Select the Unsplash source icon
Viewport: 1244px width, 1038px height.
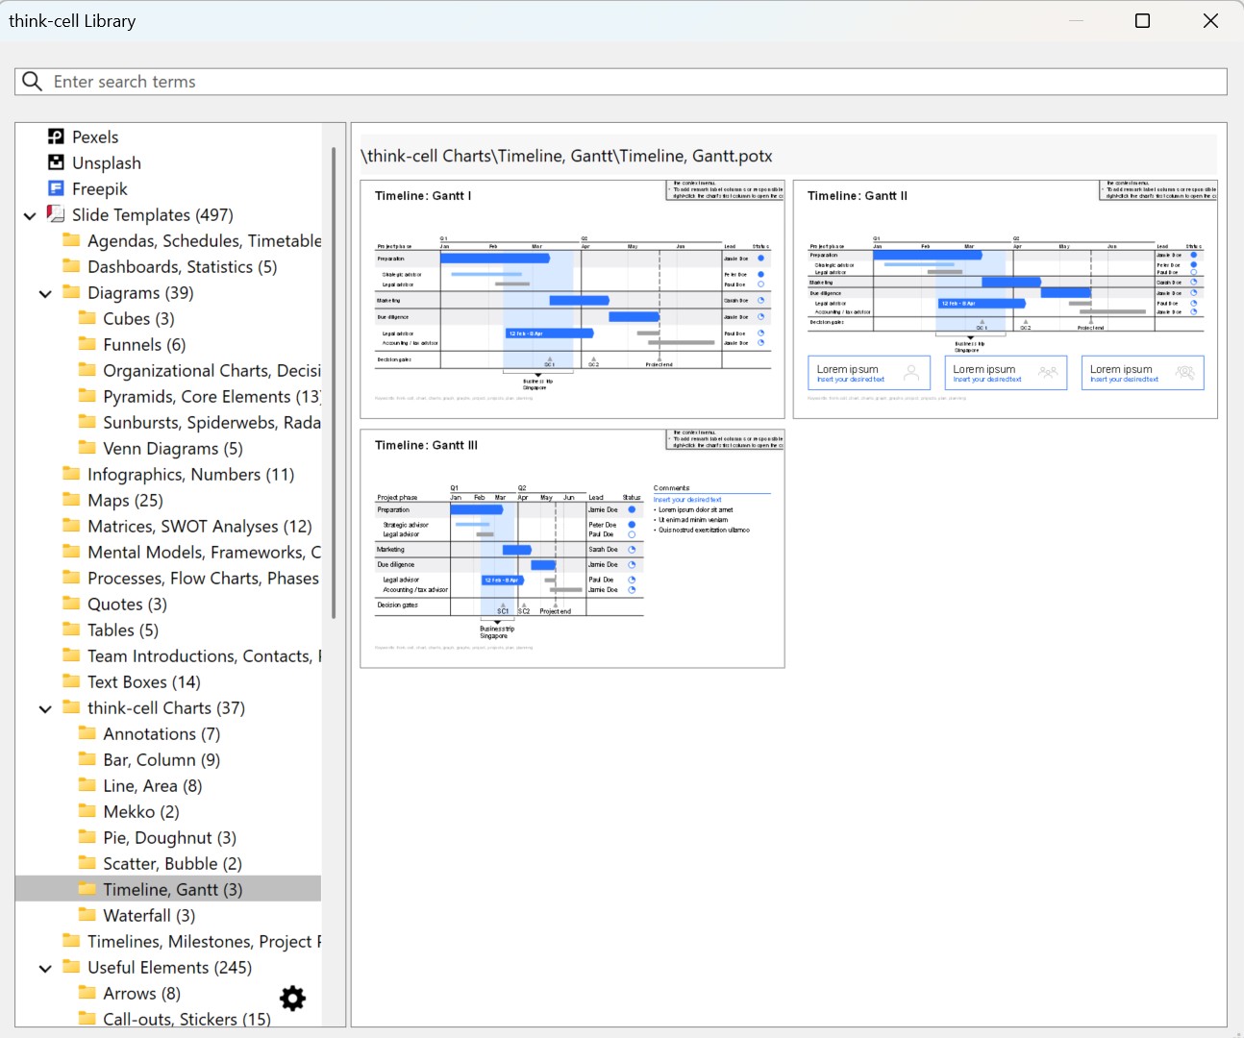pos(56,162)
